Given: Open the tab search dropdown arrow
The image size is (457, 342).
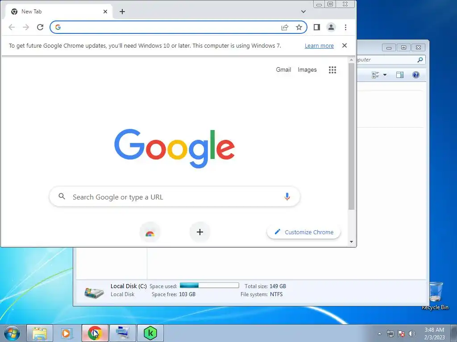Looking at the screenshot, I should [x=303, y=12].
